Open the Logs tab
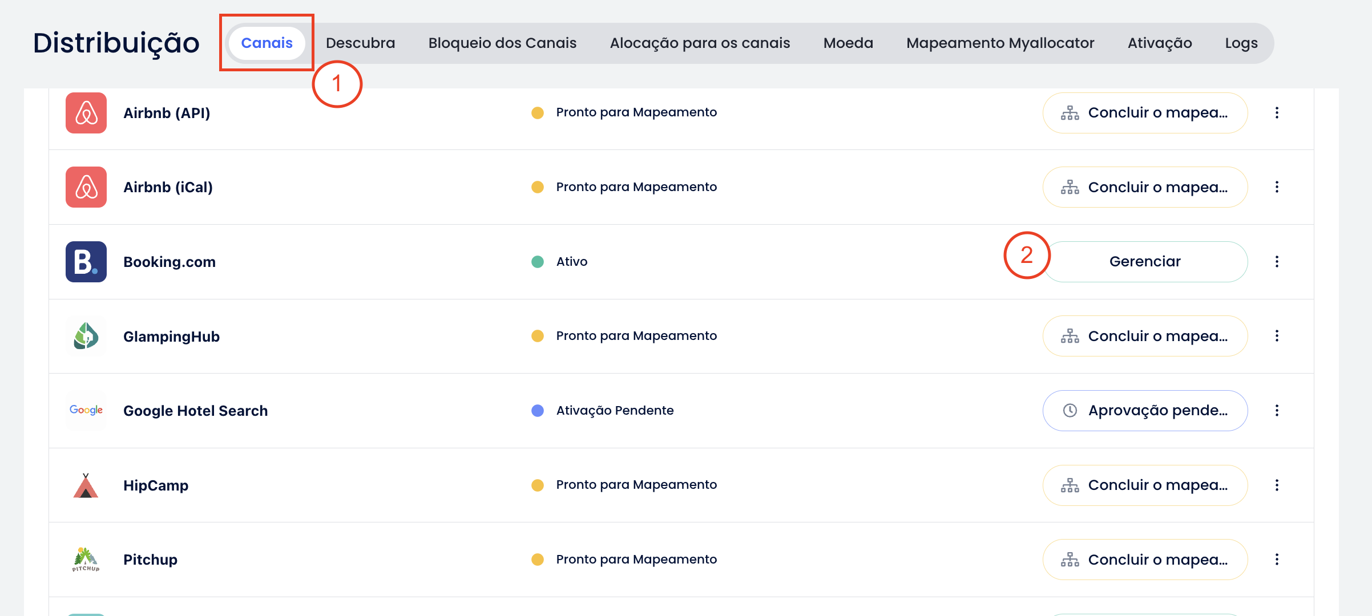Image resolution: width=1372 pixels, height=616 pixels. pyautogui.click(x=1241, y=43)
